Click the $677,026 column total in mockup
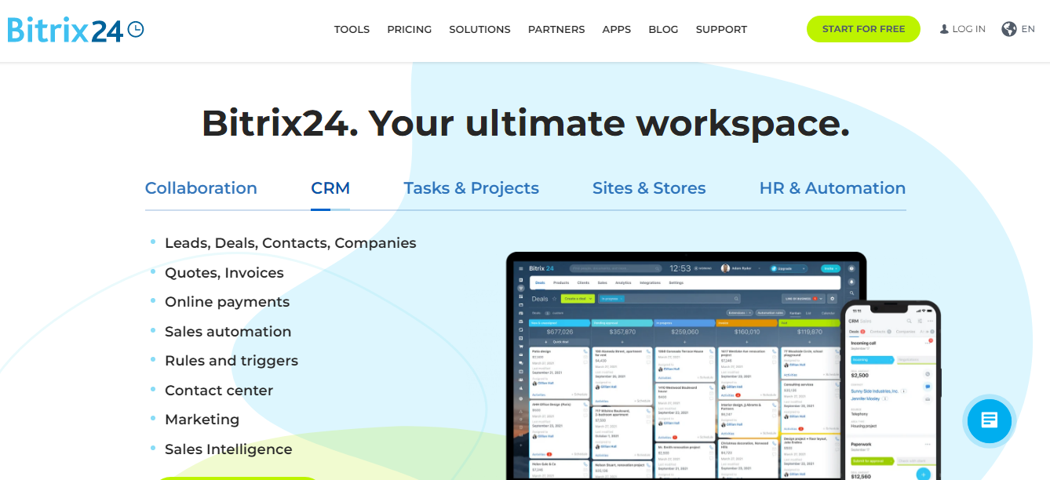Viewport: 1050px width, 480px height. [560, 332]
